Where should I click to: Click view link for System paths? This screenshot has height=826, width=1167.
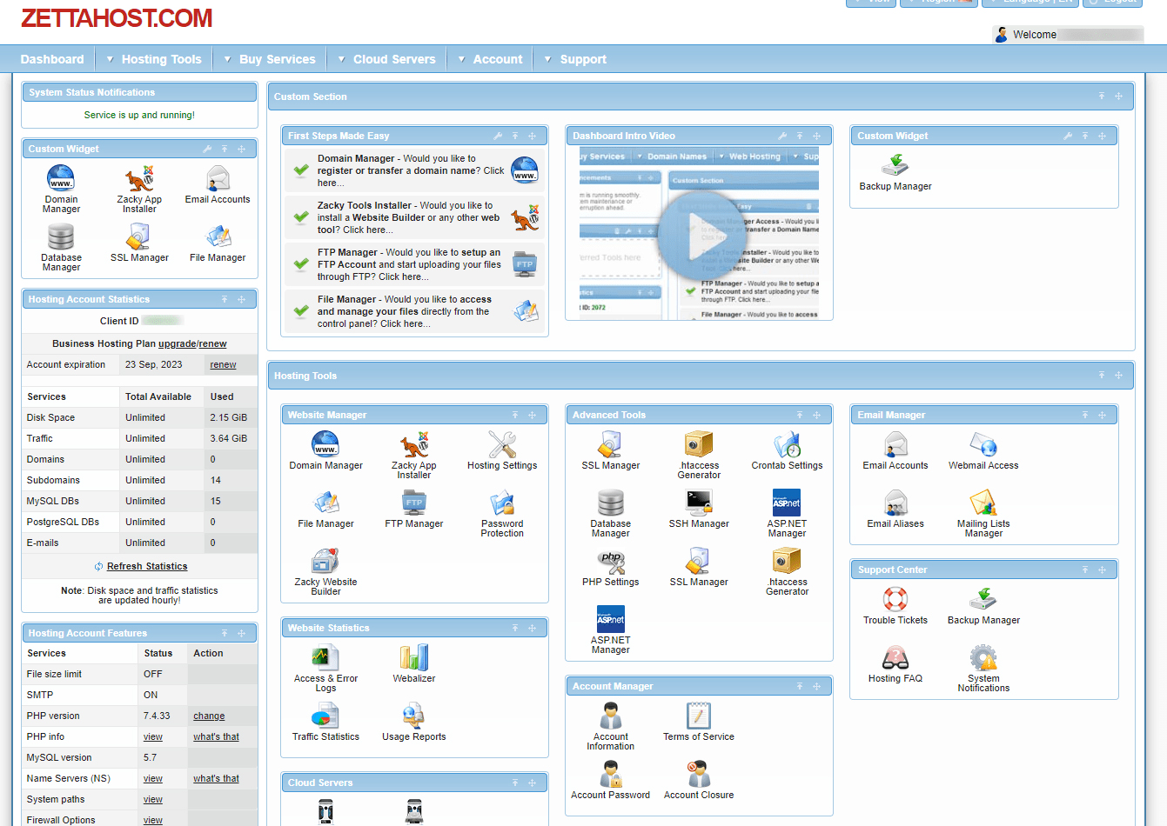[153, 800]
